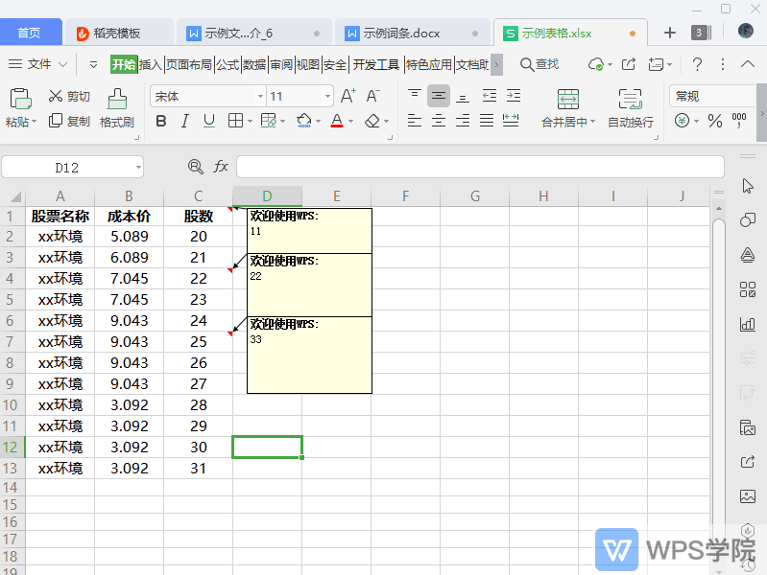The width and height of the screenshot is (767, 575).
Task: Toggle underline formatting
Action: pyautogui.click(x=208, y=121)
